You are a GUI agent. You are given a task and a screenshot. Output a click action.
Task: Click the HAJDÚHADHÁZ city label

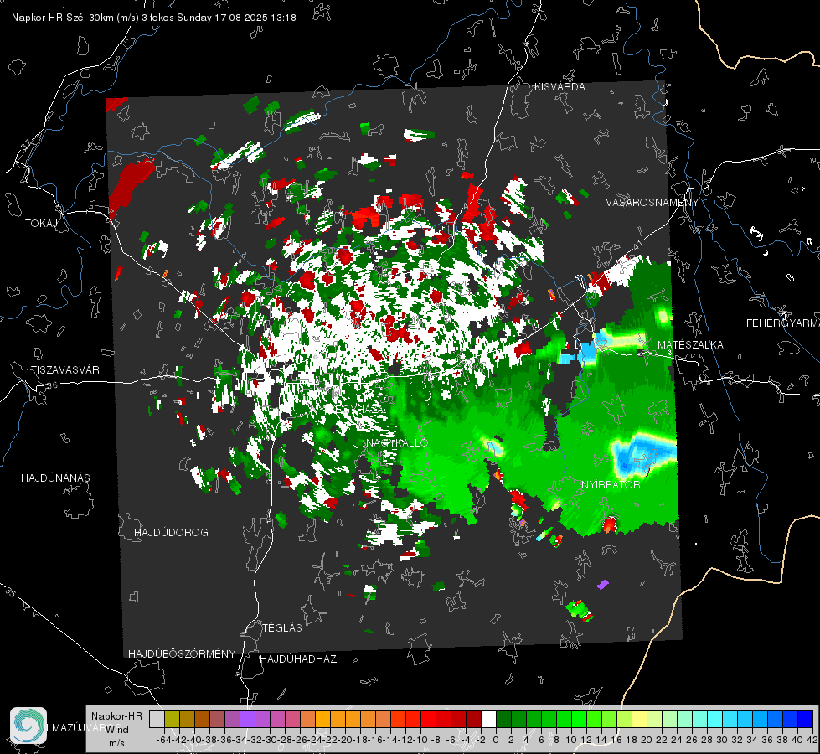299,658
